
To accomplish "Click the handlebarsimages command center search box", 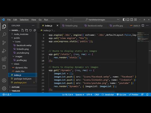I will 97,20.
